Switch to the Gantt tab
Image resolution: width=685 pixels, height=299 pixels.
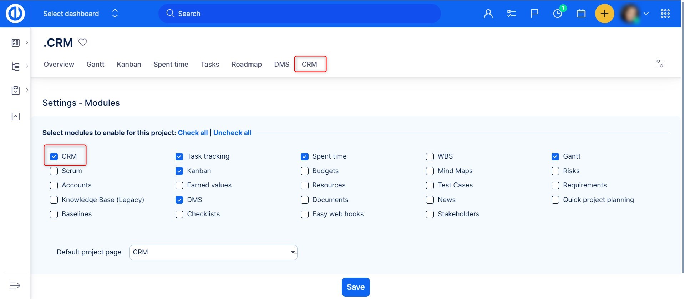point(95,64)
